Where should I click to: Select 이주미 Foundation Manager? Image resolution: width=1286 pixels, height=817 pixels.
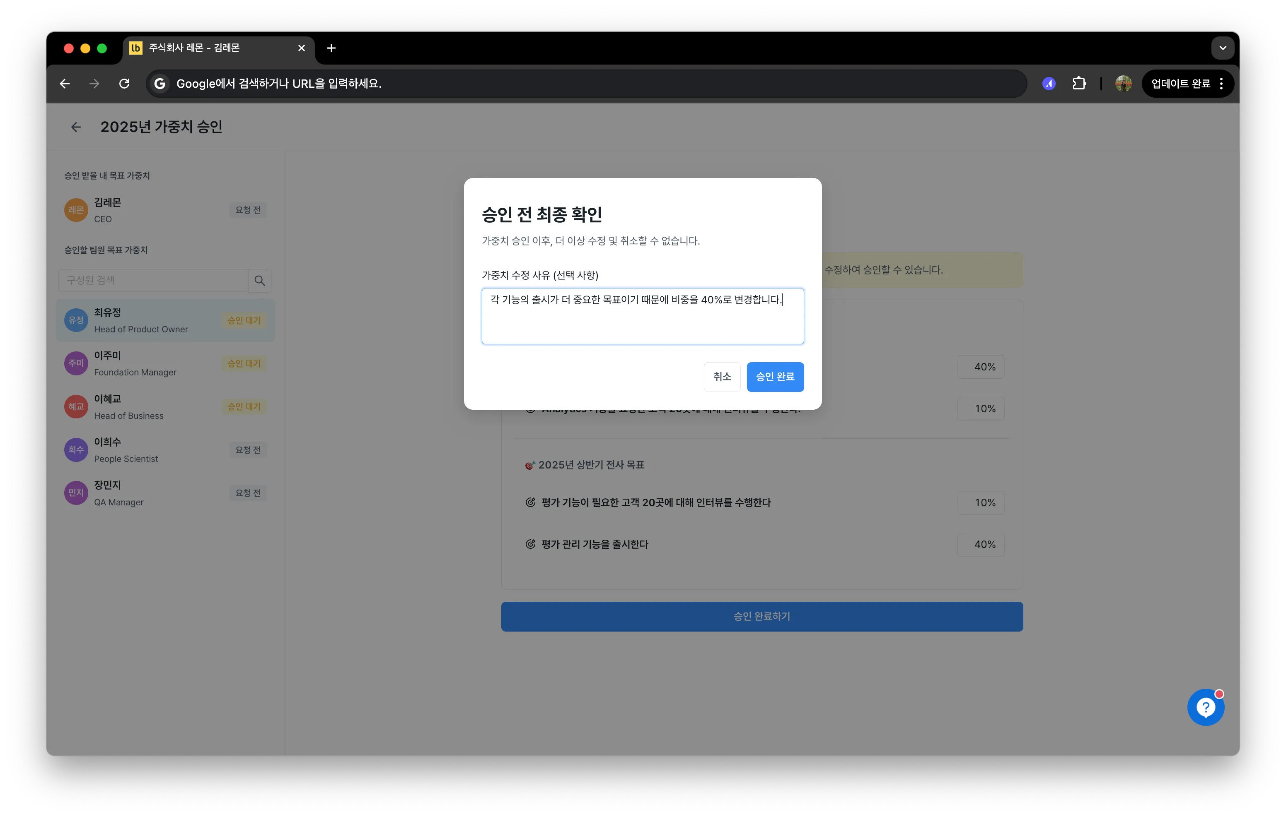pos(165,364)
